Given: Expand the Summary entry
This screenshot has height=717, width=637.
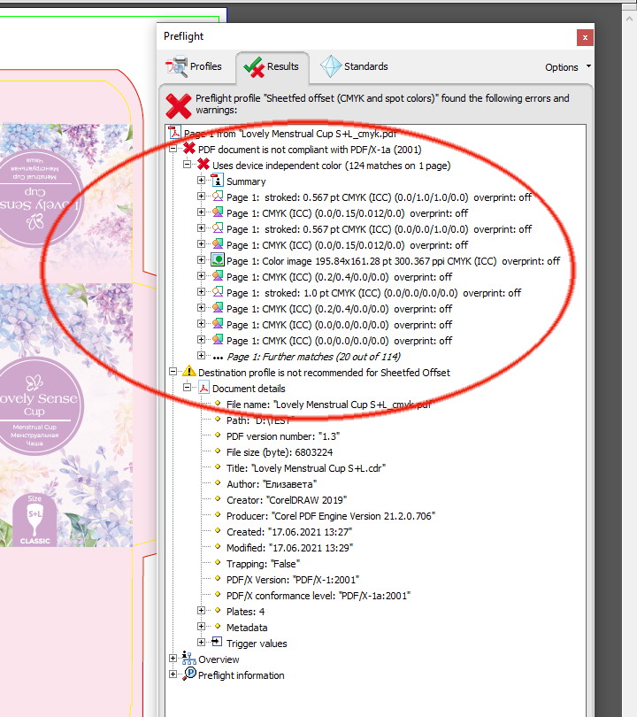Looking at the screenshot, I should pos(201,181).
